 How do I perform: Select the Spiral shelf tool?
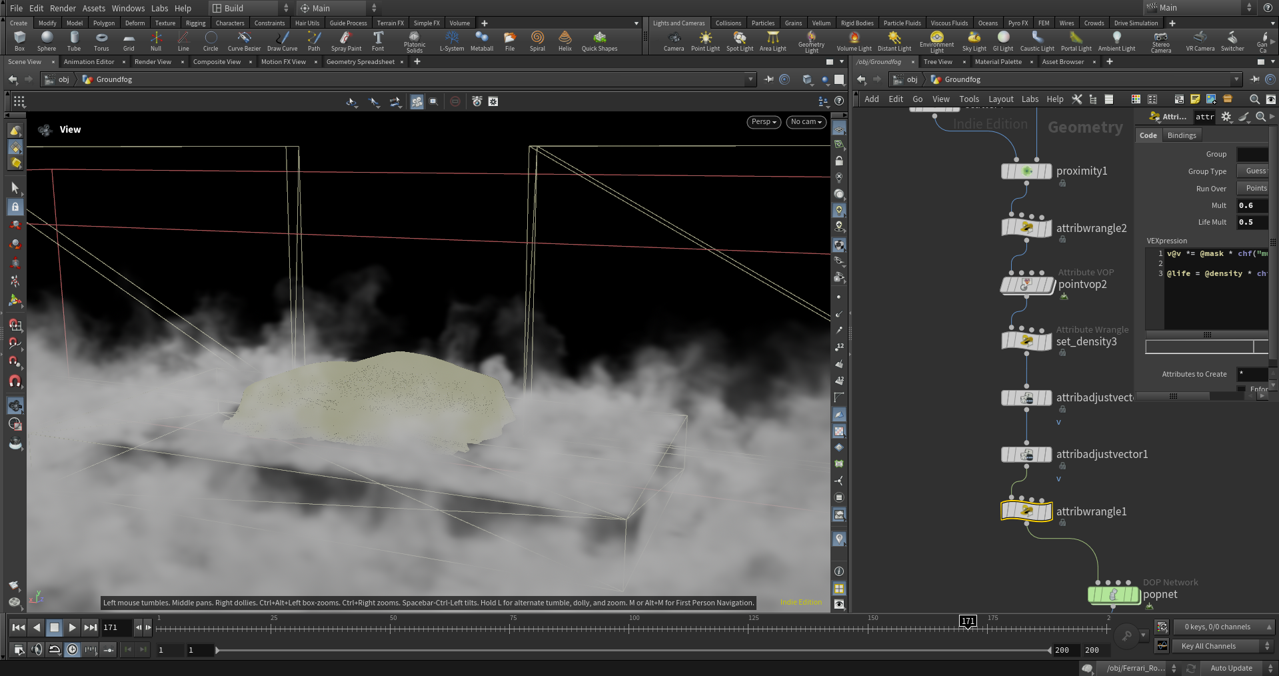click(537, 41)
